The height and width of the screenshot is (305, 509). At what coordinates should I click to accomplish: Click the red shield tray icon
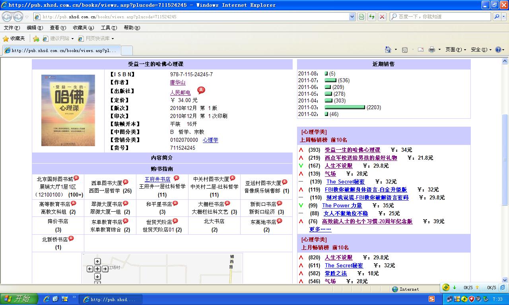[x=471, y=299]
